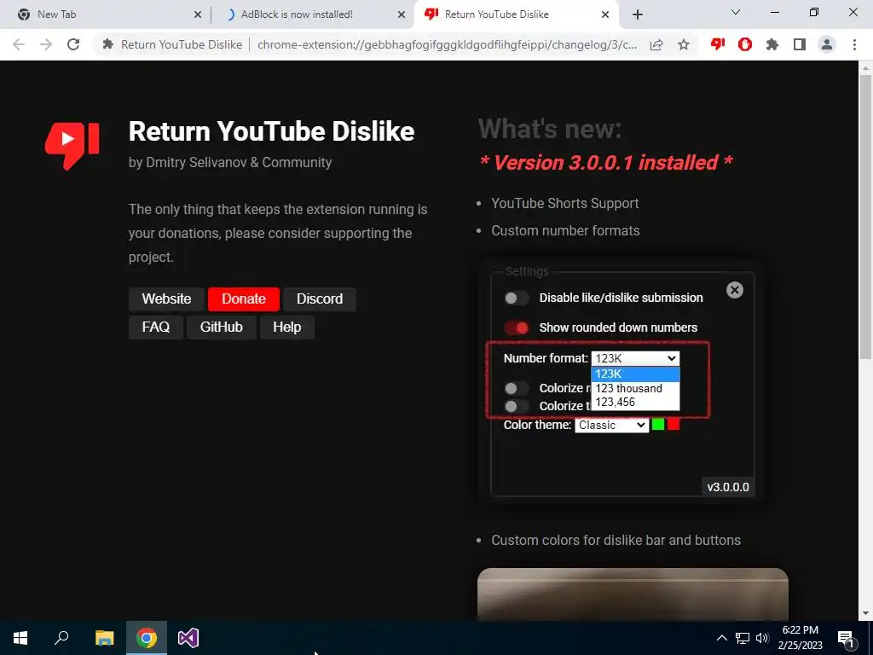Open File Explorer from the taskbar
873x655 pixels.
[x=104, y=638]
